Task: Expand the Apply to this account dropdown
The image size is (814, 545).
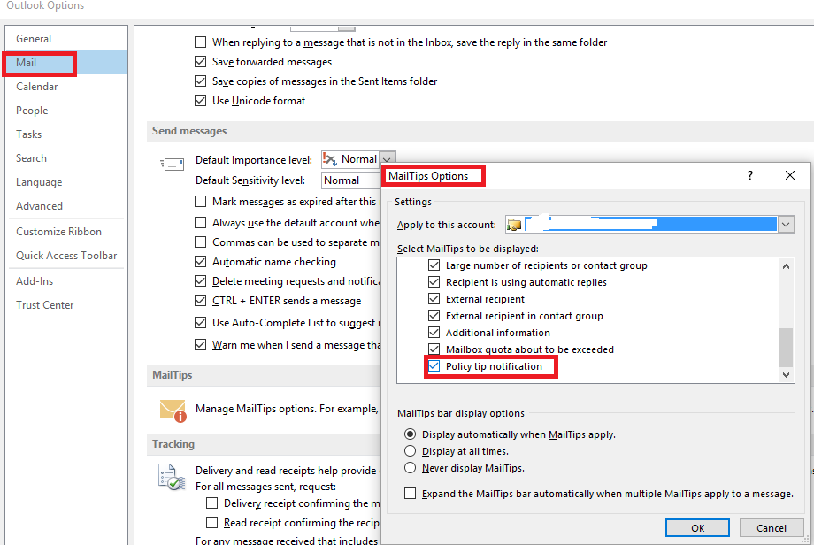Action: tap(786, 224)
